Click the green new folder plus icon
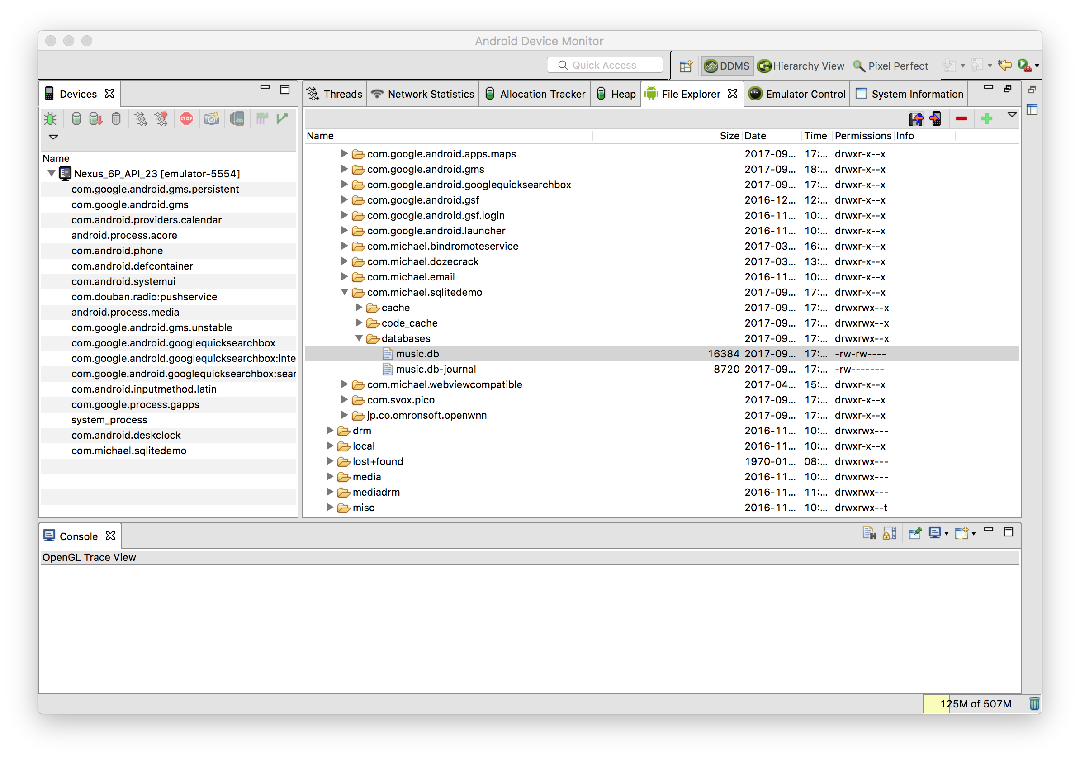The width and height of the screenshot is (1080, 759). [986, 119]
